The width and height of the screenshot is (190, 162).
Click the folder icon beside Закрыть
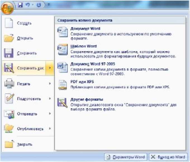[x=9, y=144]
